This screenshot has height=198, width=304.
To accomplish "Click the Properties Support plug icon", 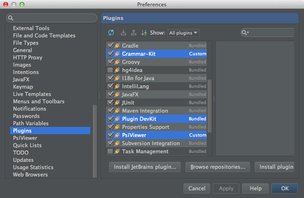I will pyautogui.click(x=117, y=127).
